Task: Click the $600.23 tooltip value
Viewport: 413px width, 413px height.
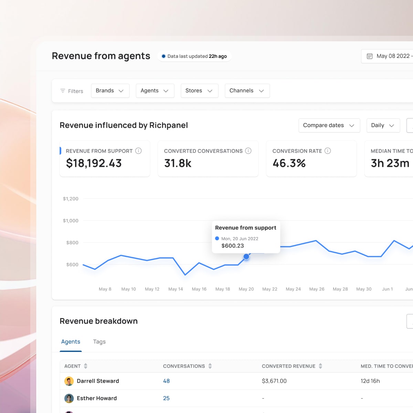Action: click(x=233, y=246)
